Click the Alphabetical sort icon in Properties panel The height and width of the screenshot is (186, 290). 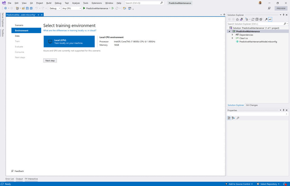[x=233, y=118]
